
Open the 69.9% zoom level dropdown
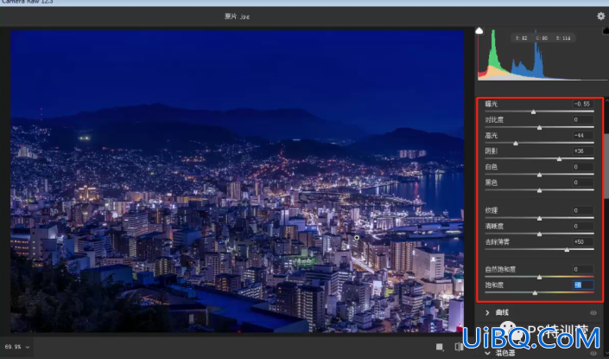click(x=17, y=347)
